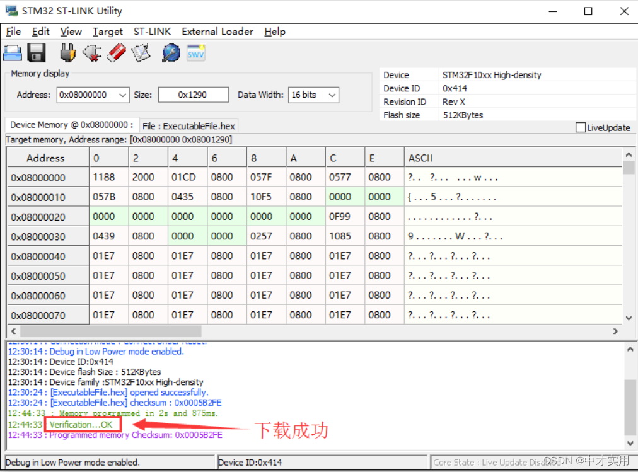The height and width of the screenshot is (472, 638).
Task: Open Help menu
Action: coord(275,32)
